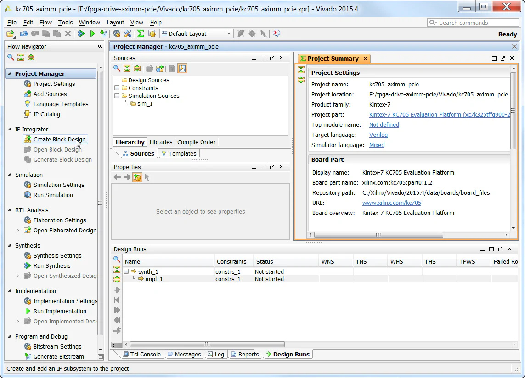Image resolution: width=525 pixels, height=378 pixels.
Task: Expand all items in the Sources tree
Action: point(137,68)
